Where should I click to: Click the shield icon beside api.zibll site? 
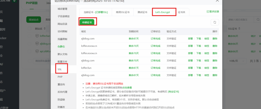[37, 51]
